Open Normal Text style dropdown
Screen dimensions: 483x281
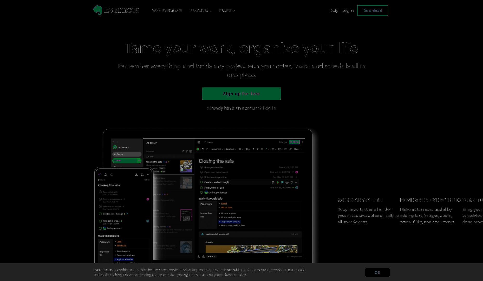pos(217,149)
